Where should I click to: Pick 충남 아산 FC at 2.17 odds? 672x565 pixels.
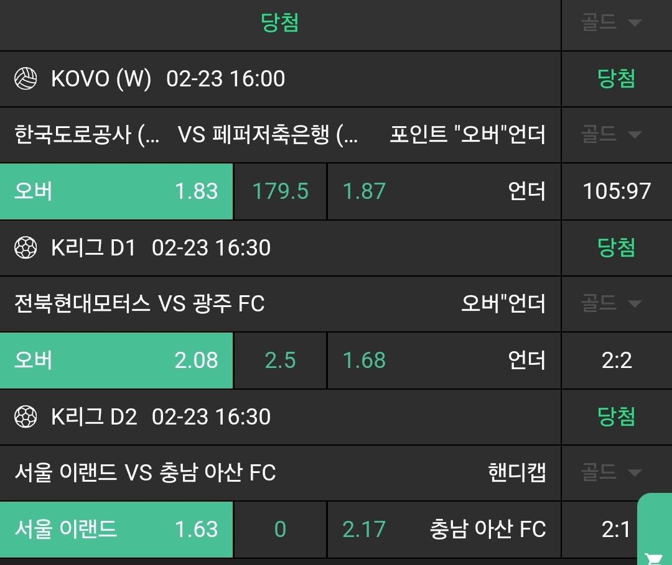444,530
